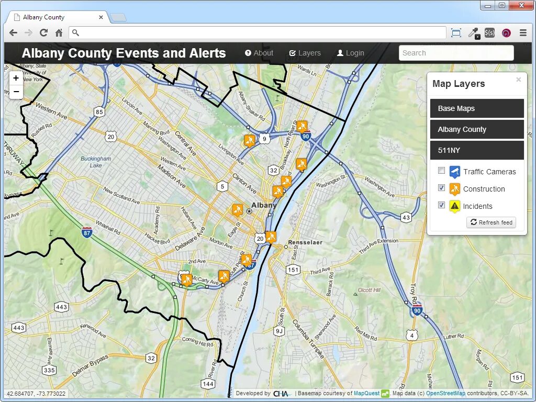Click the eyedropper color picker extension
Image resolution: width=536 pixels, height=402 pixels.
(x=474, y=33)
